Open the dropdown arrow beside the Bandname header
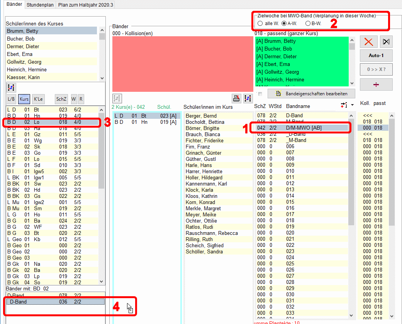This screenshot has height=324, width=402. [x=352, y=105]
